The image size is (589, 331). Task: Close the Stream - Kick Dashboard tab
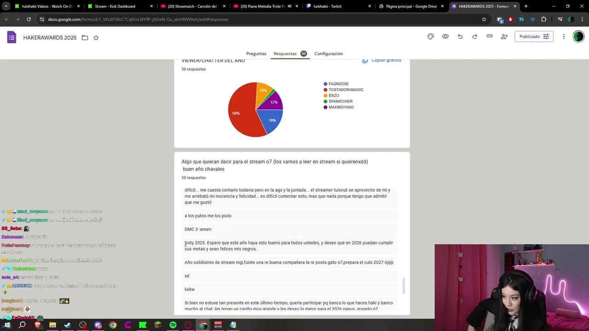pyautogui.click(x=151, y=6)
